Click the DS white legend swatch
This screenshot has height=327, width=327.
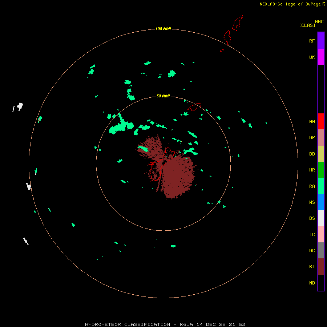point(321,218)
